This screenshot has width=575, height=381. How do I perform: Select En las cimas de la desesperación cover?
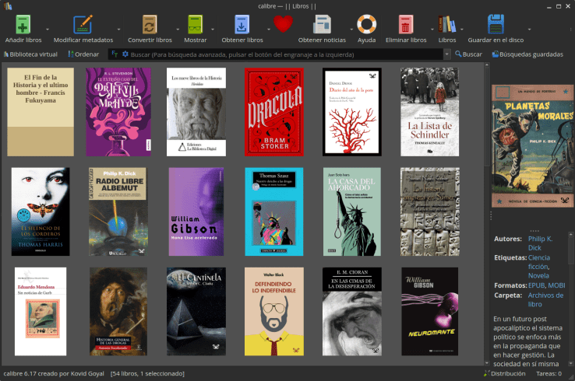click(x=351, y=311)
